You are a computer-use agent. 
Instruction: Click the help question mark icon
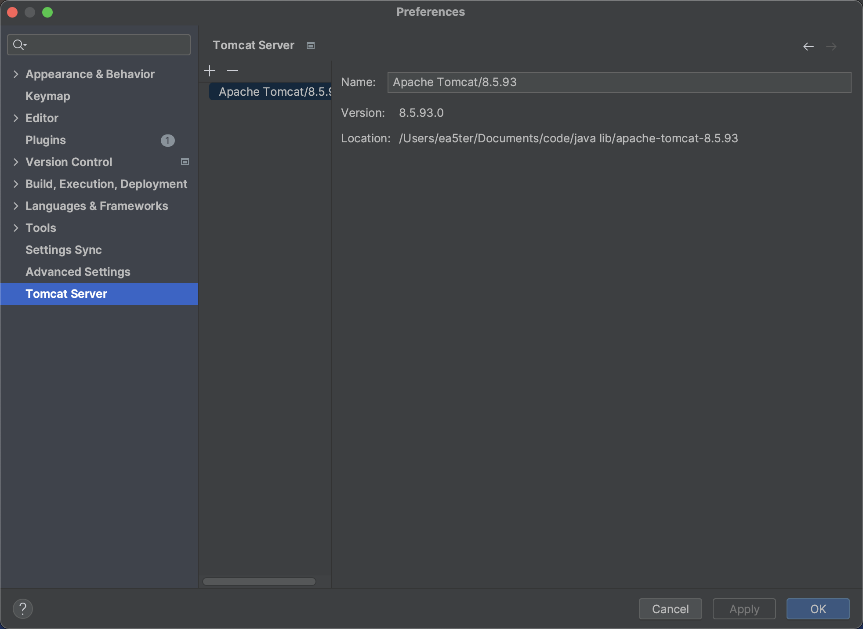tap(23, 609)
